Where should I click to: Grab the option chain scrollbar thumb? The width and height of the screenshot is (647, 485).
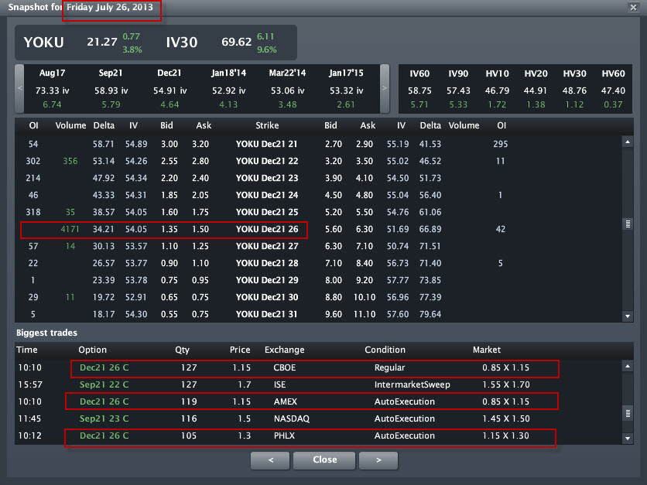(x=628, y=224)
